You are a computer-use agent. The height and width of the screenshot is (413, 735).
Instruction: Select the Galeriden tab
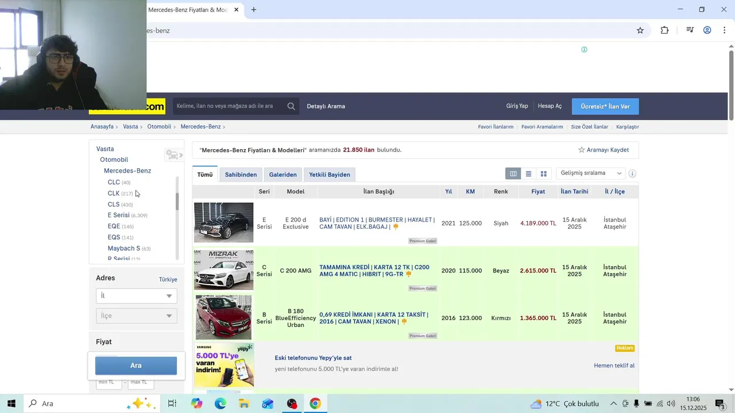pos(283,174)
